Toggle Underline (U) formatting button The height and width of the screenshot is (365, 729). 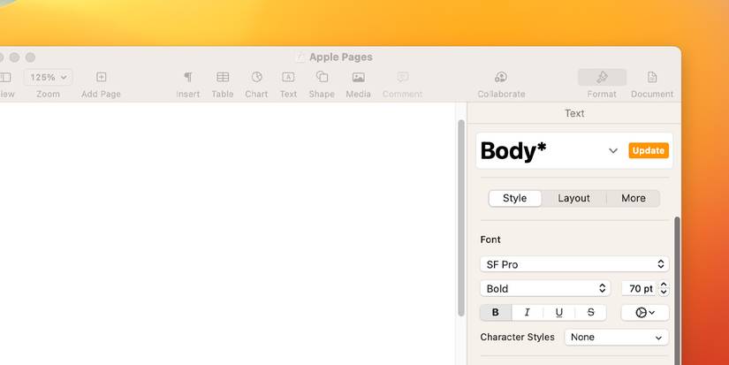[x=558, y=313]
